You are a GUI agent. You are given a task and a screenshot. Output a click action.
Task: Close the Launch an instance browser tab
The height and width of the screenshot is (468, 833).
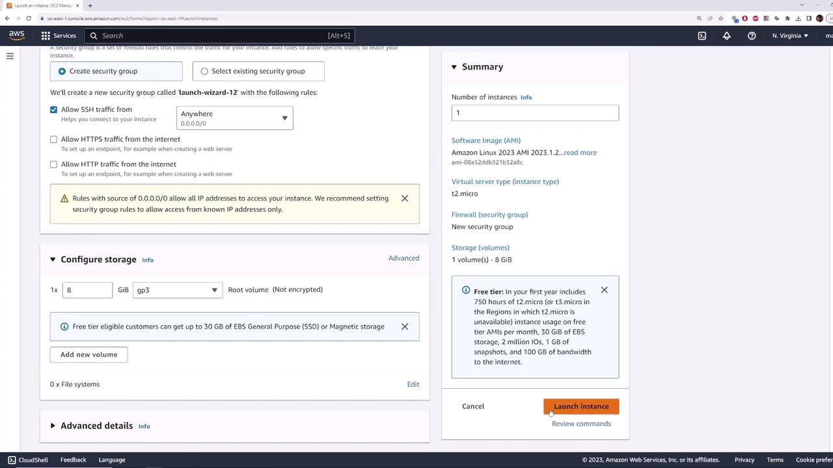point(79,6)
